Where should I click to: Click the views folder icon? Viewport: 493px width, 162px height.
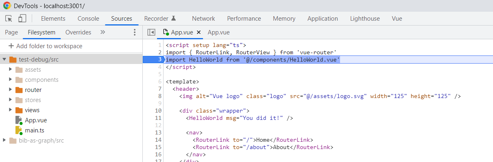19,110
